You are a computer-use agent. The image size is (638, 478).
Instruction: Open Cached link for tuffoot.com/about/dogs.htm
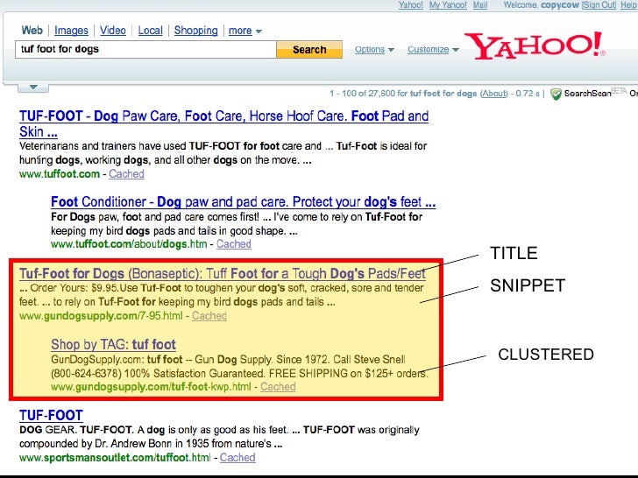pos(233,244)
